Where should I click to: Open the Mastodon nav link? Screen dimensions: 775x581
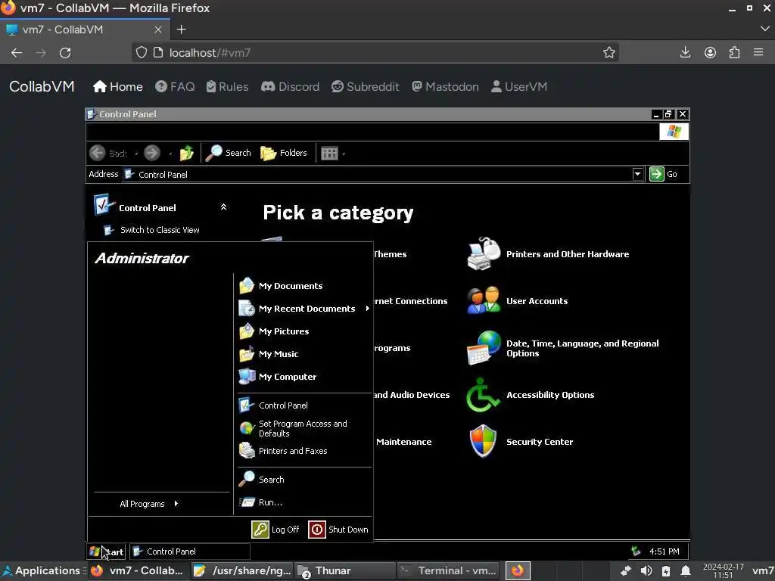pyautogui.click(x=445, y=86)
